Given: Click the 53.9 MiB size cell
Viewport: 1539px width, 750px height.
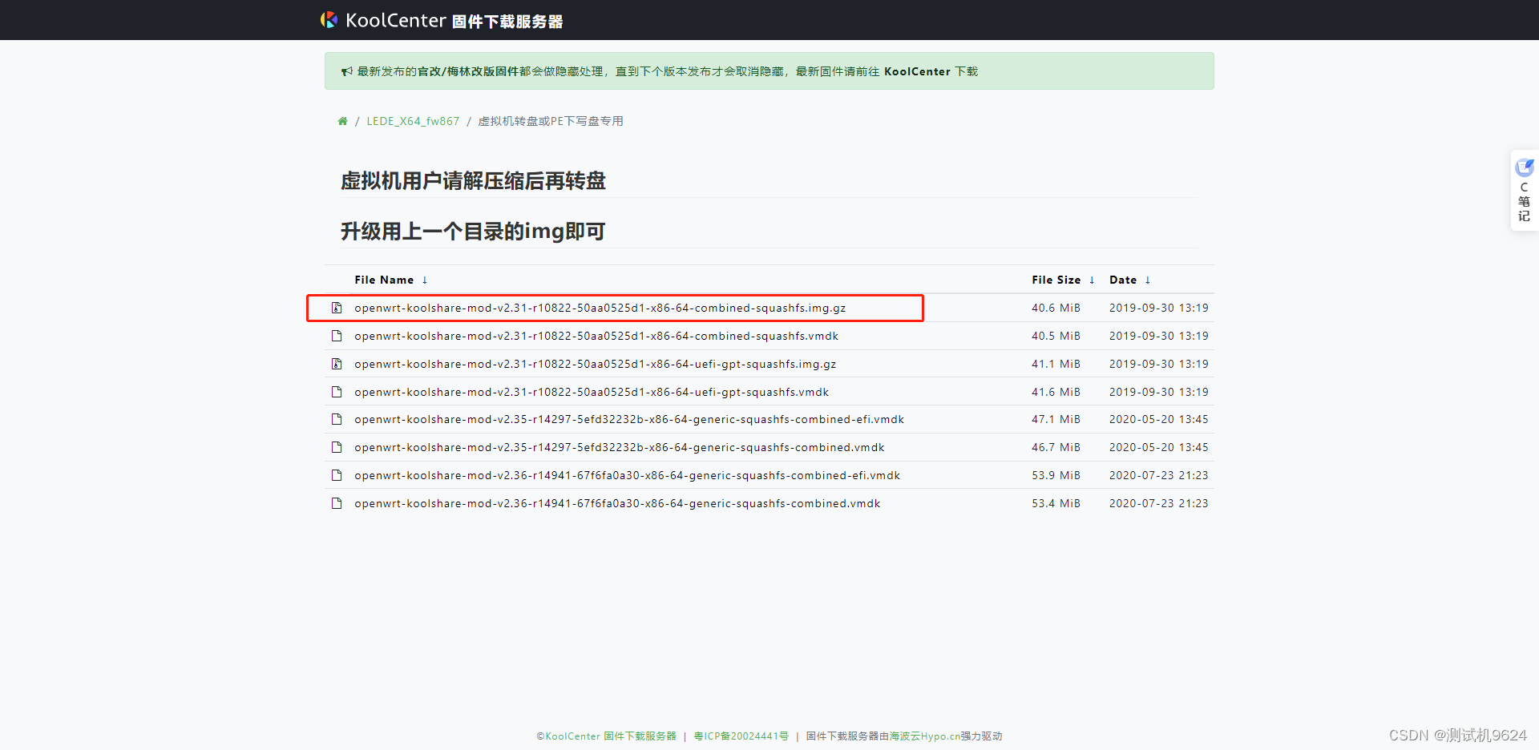Looking at the screenshot, I should click(x=1056, y=475).
